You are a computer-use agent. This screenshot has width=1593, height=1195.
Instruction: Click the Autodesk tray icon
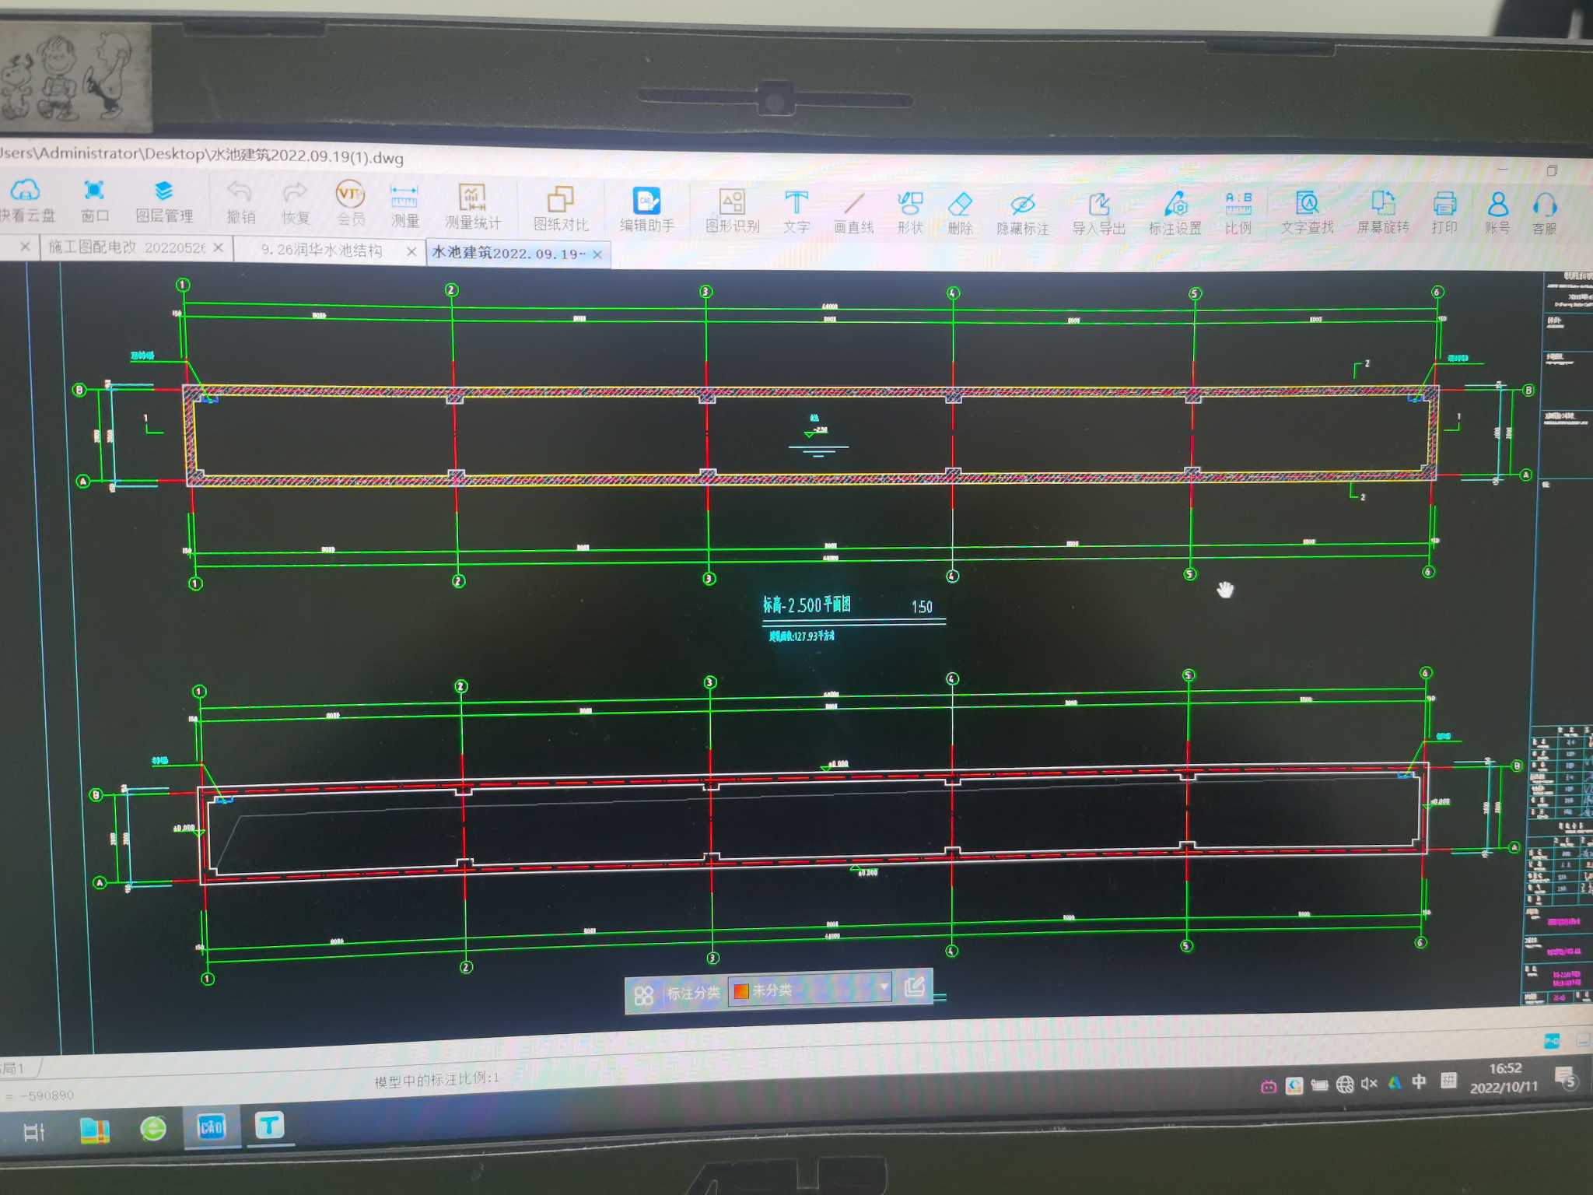tap(1394, 1083)
